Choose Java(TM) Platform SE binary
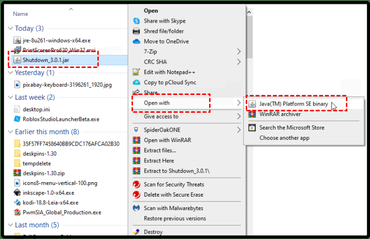This screenshot has width=370, height=239. tap(293, 104)
